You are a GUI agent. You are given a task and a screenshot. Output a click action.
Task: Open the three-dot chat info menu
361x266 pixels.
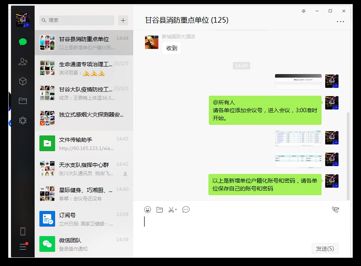pos(340,21)
